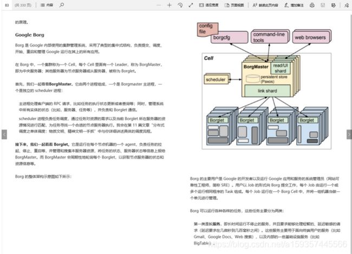Go to previous page with left arrow
Image resolution: width=352 pixels, height=254 pixels.
(4, 134)
